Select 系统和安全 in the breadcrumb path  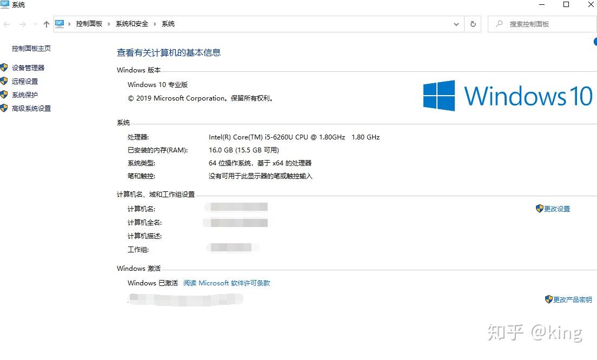coord(132,24)
